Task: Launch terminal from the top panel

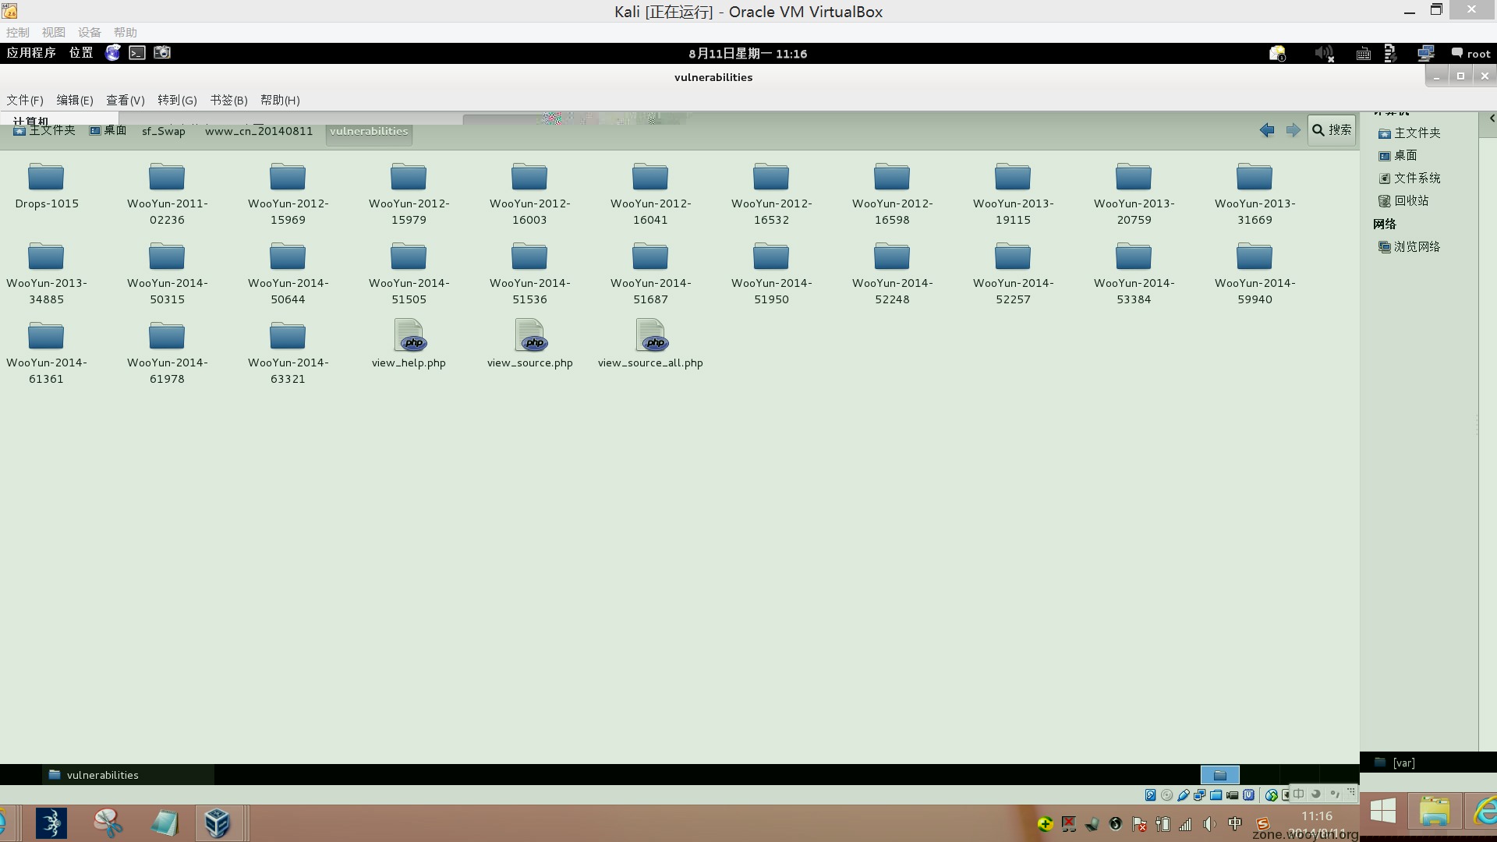Action: tap(137, 53)
